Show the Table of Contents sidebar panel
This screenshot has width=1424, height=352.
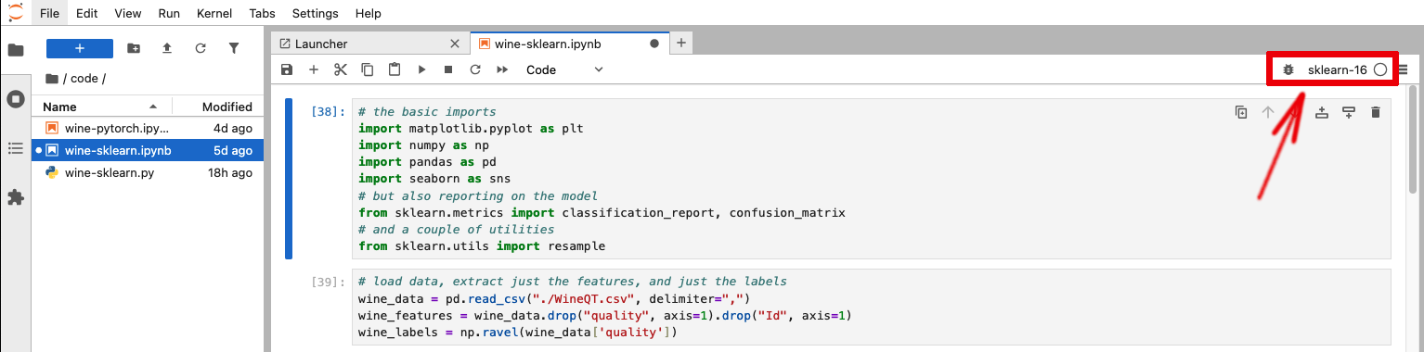(x=16, y=147)
